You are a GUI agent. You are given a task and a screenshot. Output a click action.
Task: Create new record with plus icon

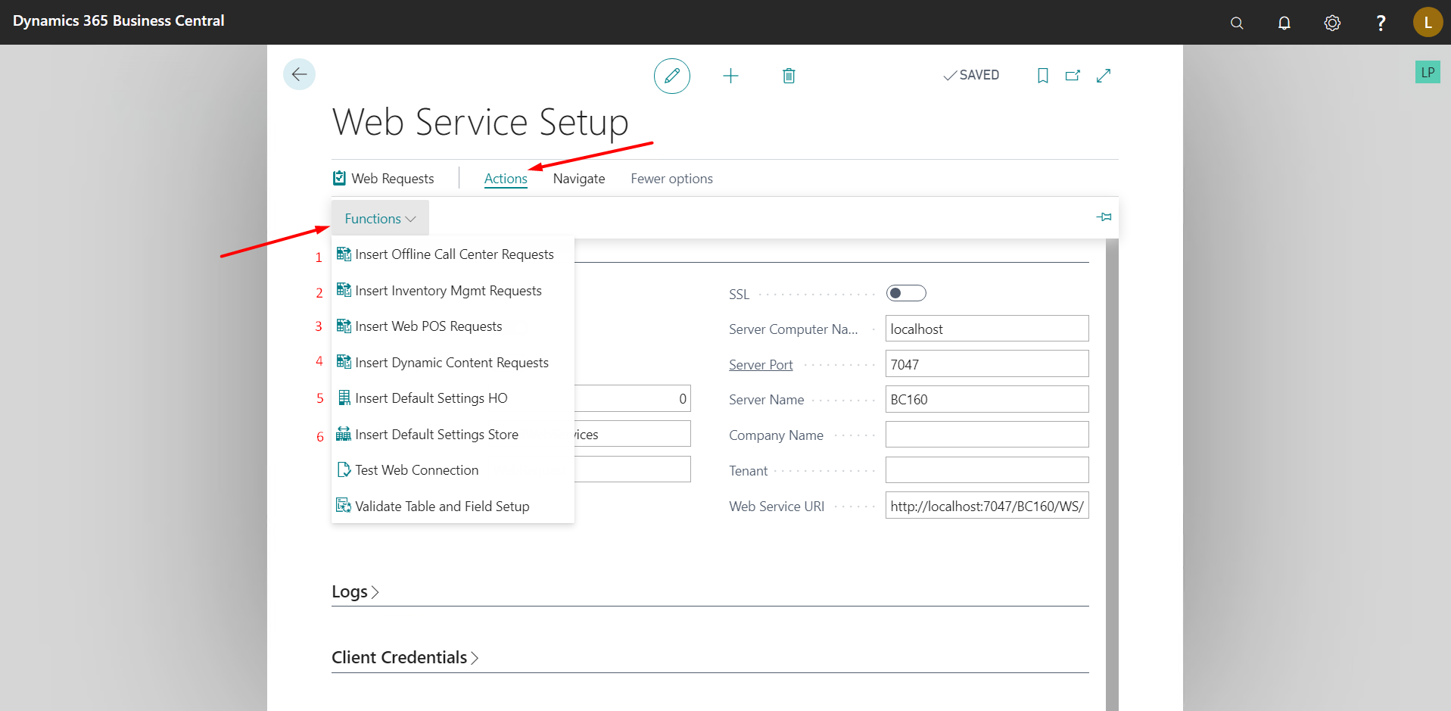730,76
